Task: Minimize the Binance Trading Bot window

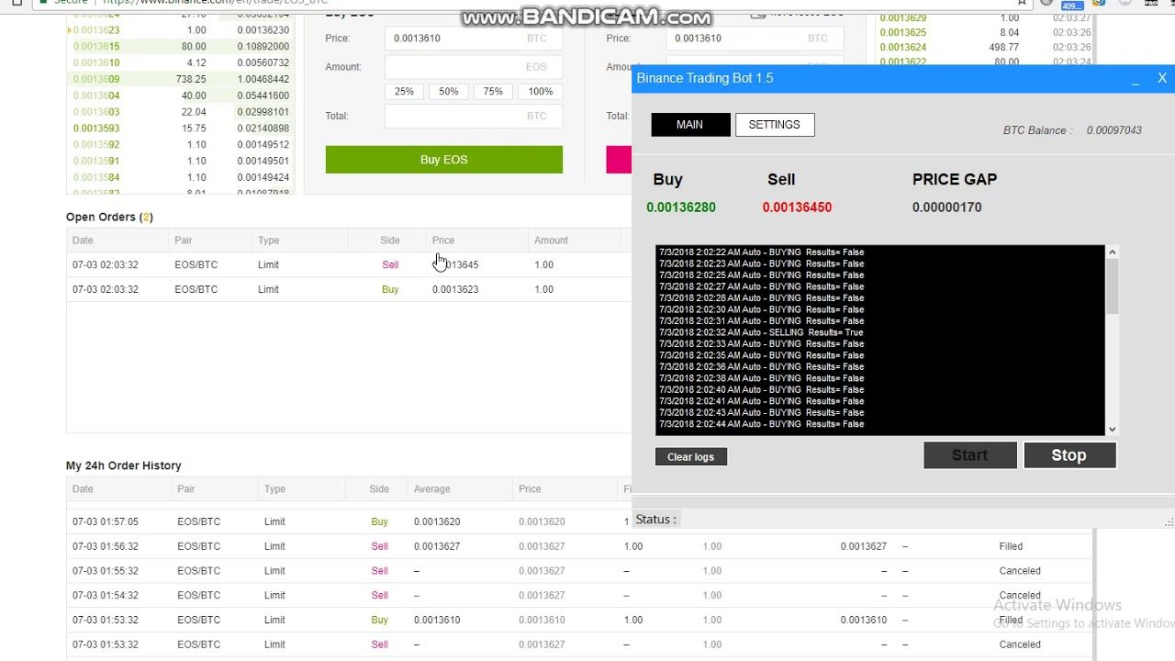Action: (x=1136, y=79)
